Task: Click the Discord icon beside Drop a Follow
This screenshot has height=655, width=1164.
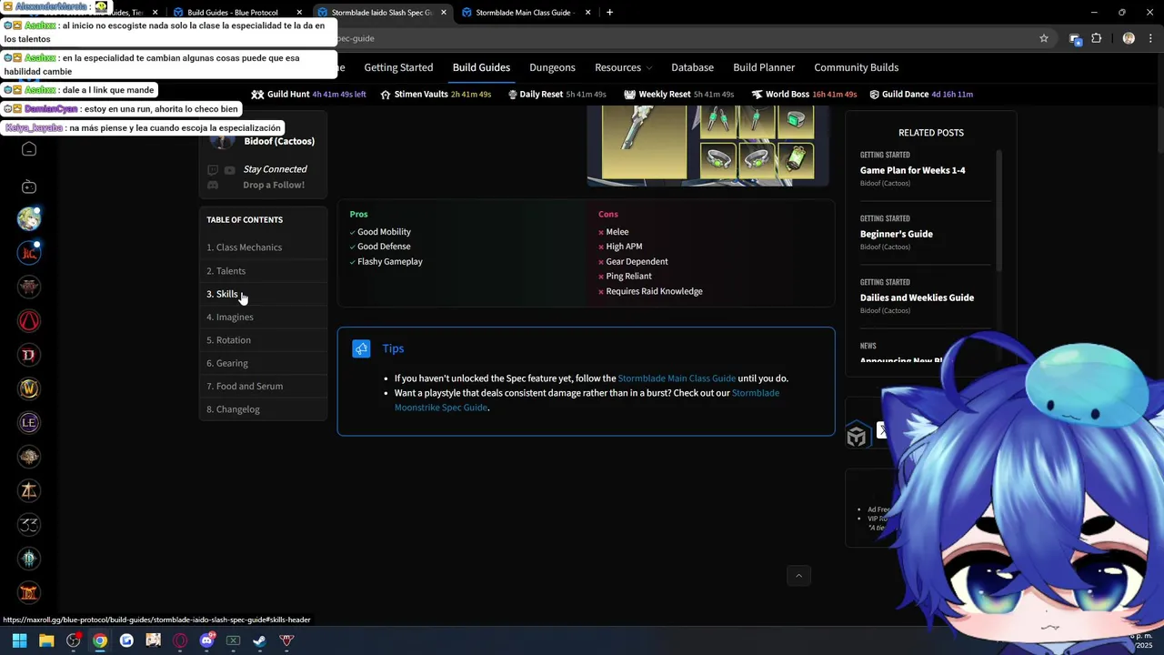Action: [x=213, y=185]
